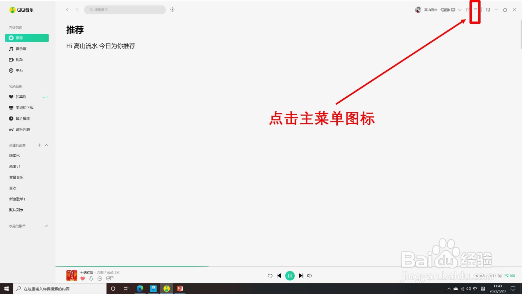
Task: Add a new playlist with plus icon
Action: tap(39, 145)
